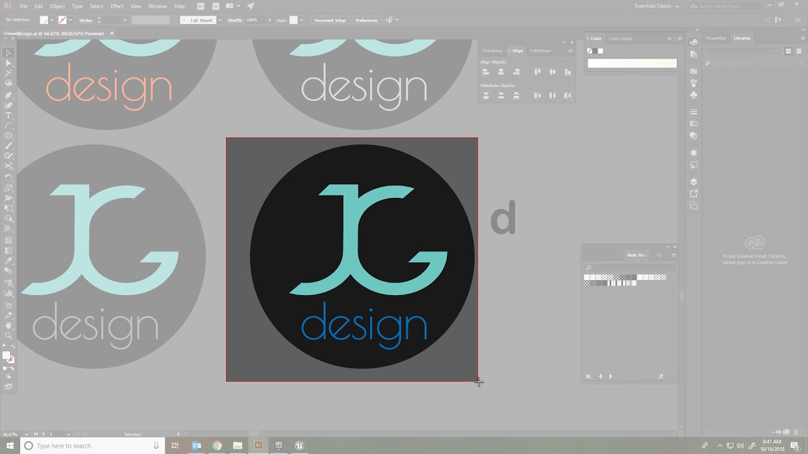This screenshot has height=454, width=808.
Task: Click the GPU performance rocket icon
Action: (251, 6)
